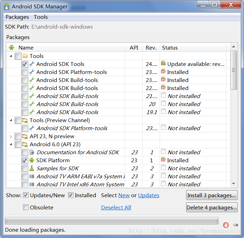244x238 pixels.
Task: Uncheck the SDK Platform checkbox
Action: pyautogui.click(x=25, y=161)
